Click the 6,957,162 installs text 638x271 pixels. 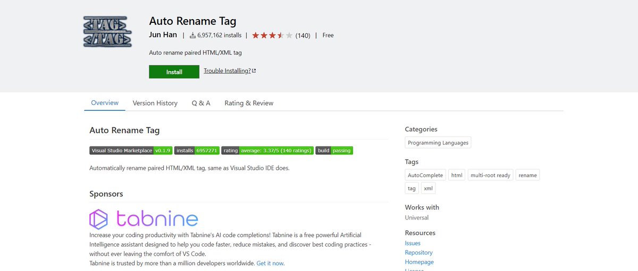pyautogui.click(x=219, y=36)
